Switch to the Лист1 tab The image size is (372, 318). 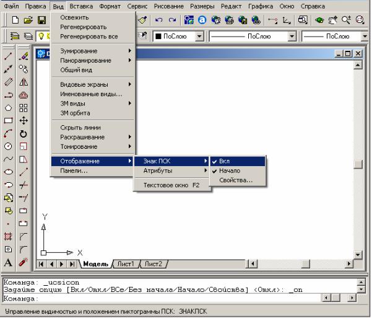point(126,264)
